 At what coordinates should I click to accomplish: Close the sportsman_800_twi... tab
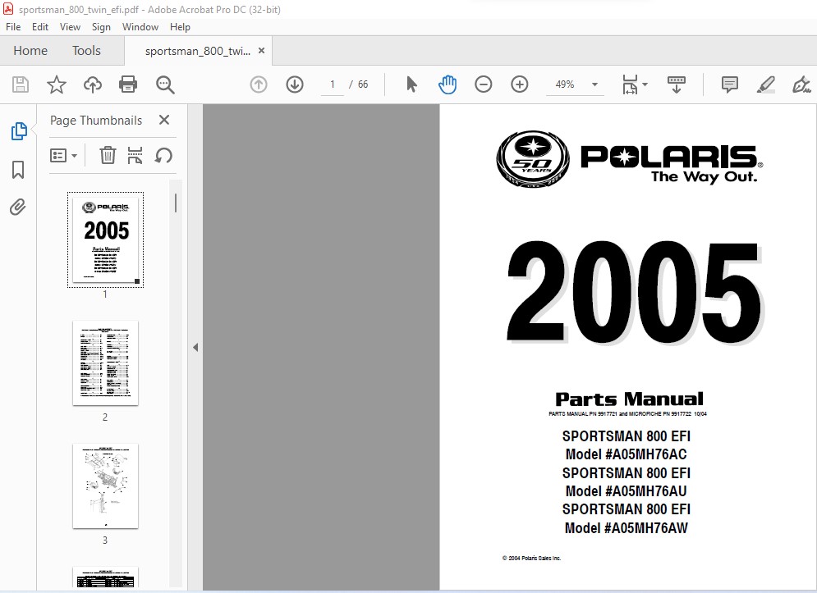tap(262, 51)
